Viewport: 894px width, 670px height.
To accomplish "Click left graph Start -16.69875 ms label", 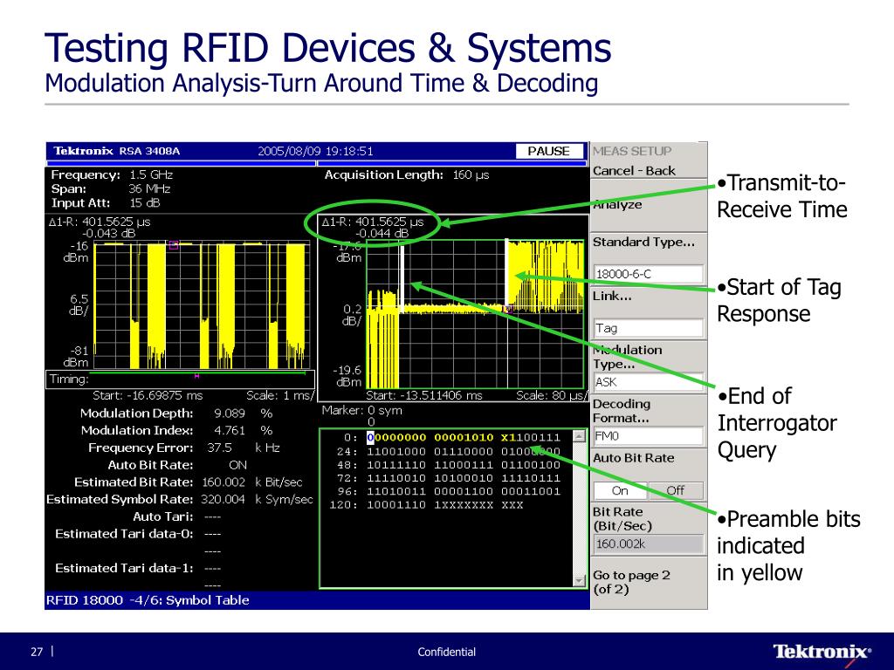I will click(148, 395).
